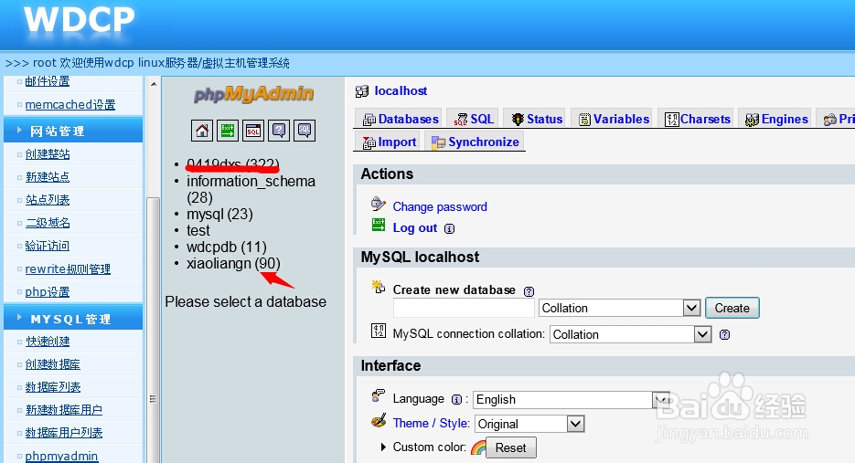Open the 验证访问 sidebar link
855x463 pixels.
click(x=48, y=246)
